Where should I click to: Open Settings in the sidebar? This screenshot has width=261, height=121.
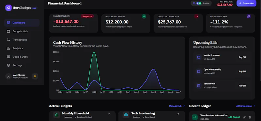(22, 65)
